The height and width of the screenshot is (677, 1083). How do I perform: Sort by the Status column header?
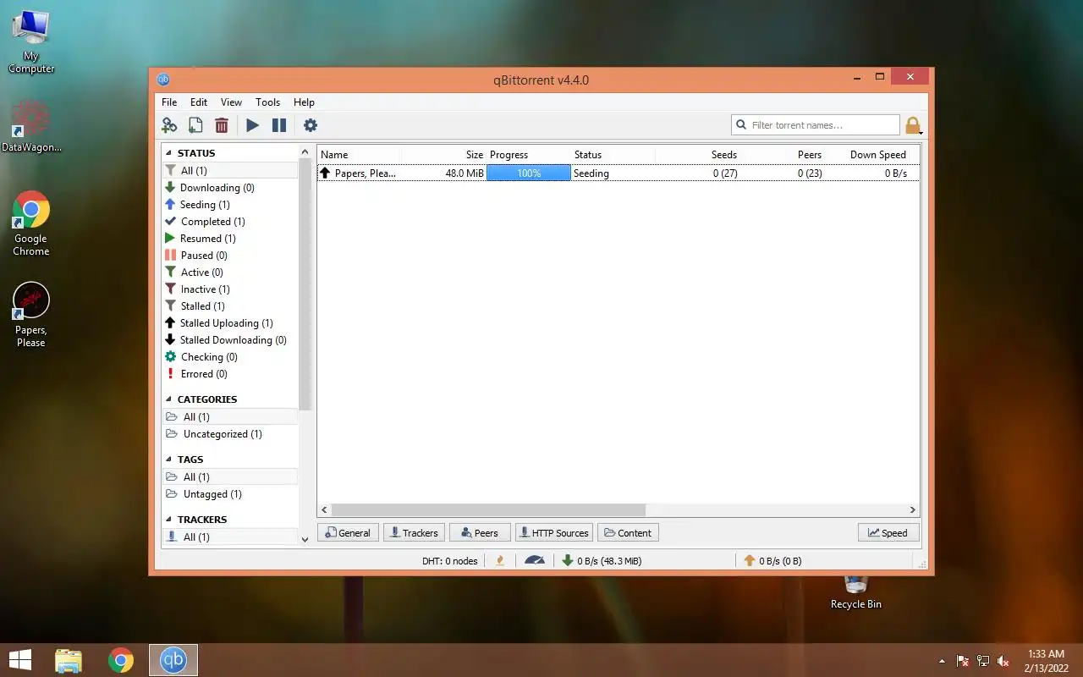point(613,155)
